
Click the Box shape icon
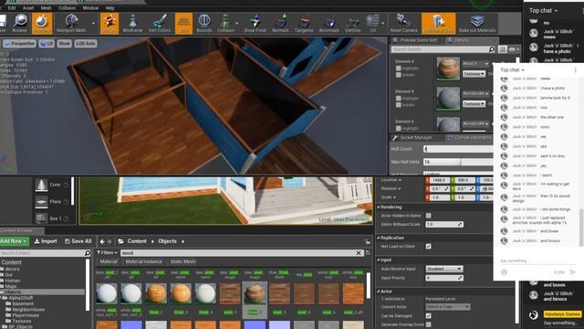point(41,218)
